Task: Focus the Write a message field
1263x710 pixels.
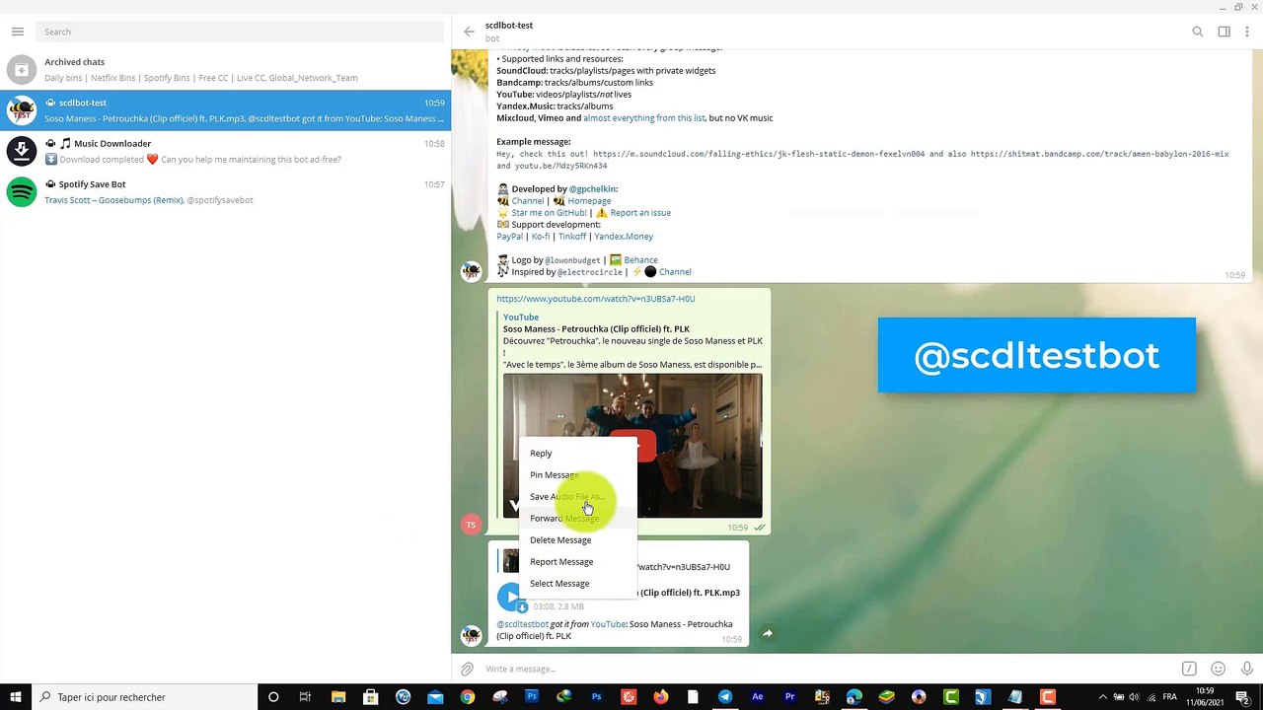Action: (829, 669)
